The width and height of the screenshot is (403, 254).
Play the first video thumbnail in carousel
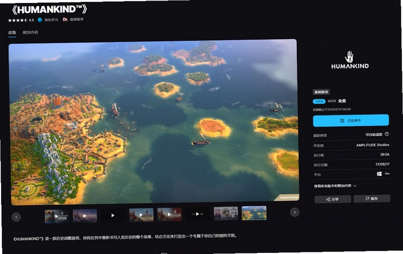(x=56, y=216)
